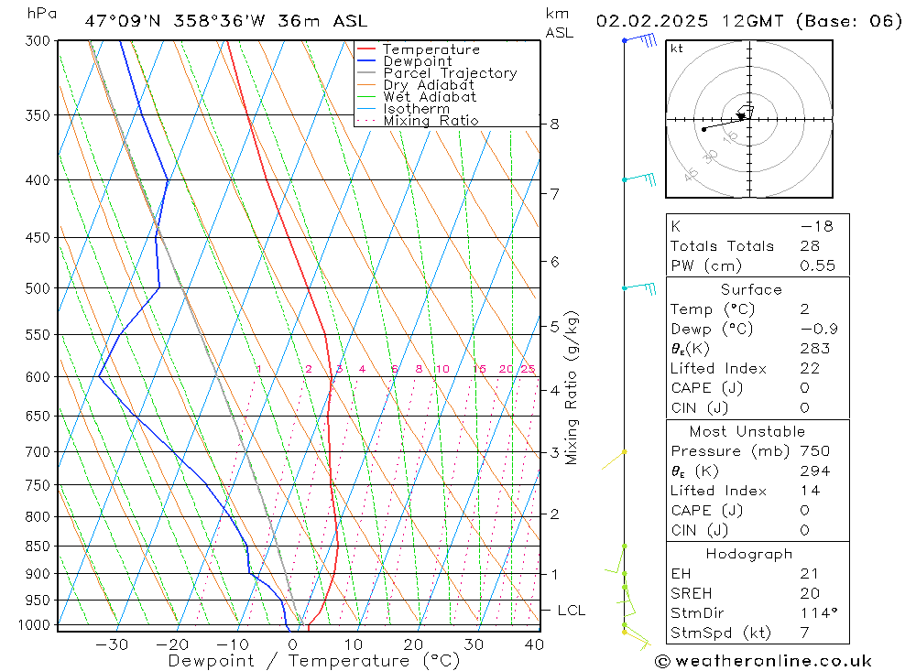The height and width of the screenshot is (671, 916).
Task: Click the Most Unstable section header
Action: (747, 431)
